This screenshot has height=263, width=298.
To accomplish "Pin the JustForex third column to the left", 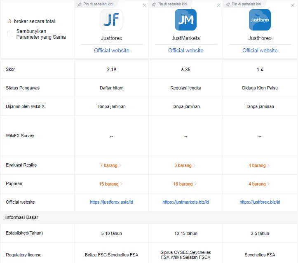I will pyautogui.click(x=243, y=4).
